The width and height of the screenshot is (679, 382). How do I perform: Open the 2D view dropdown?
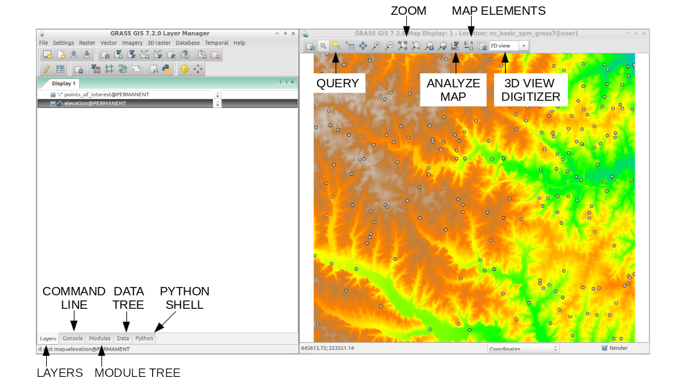pos(509,46)
